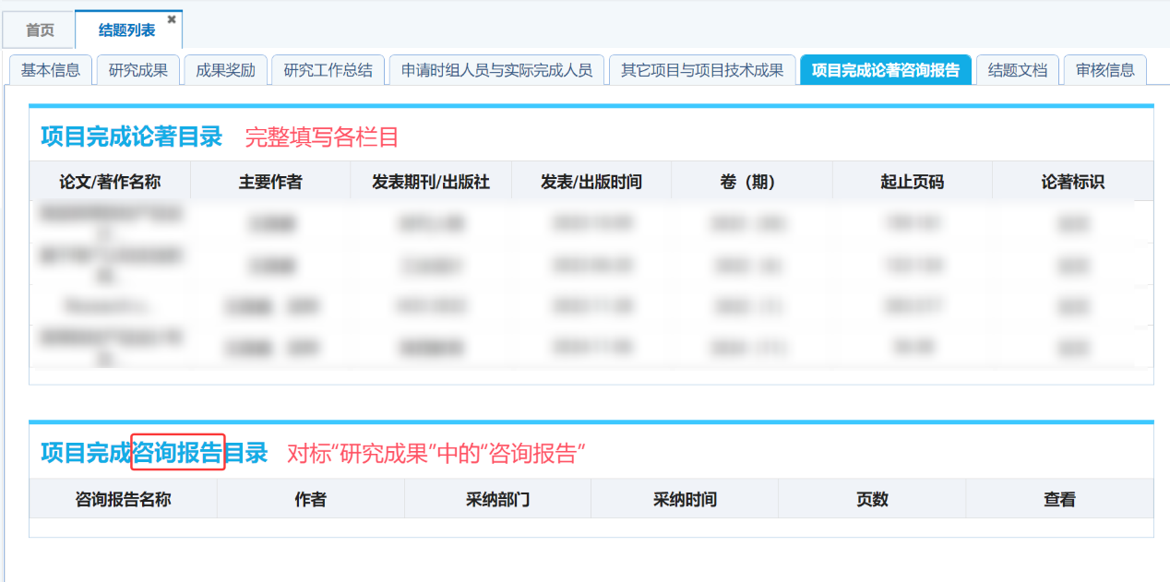Open the 基本信息 tab
Screen dimensions: 1170x582
[x=51, y=70]
